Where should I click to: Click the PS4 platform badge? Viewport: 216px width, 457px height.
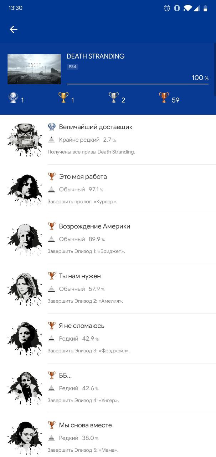click(72, 67)
